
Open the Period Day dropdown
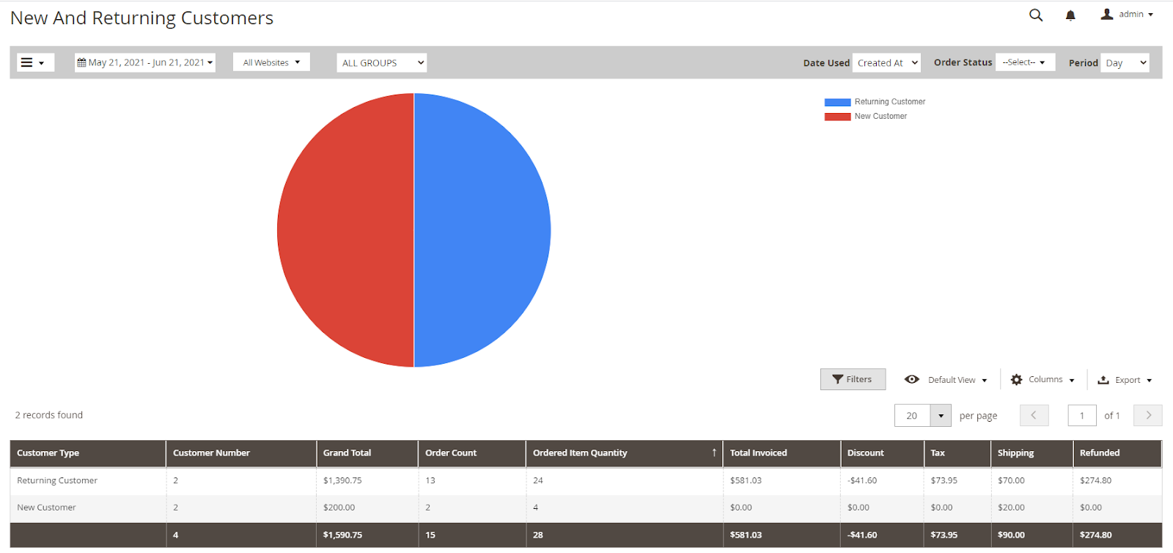pos(1125,63)
